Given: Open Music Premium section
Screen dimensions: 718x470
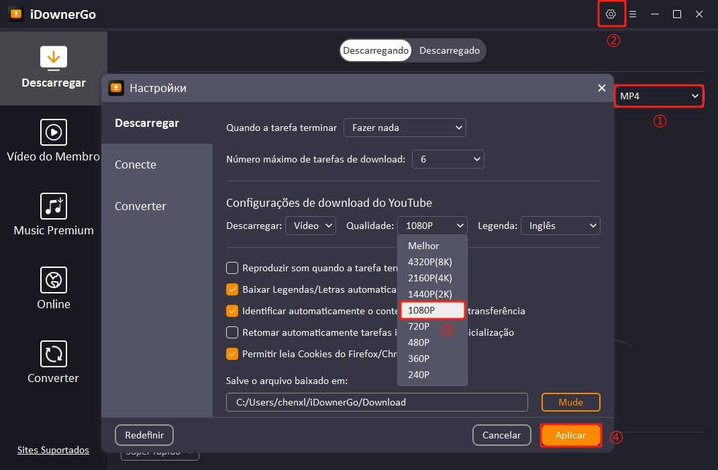Looking at the screenshot, I should pyautogui.click(x=54, y=215).
